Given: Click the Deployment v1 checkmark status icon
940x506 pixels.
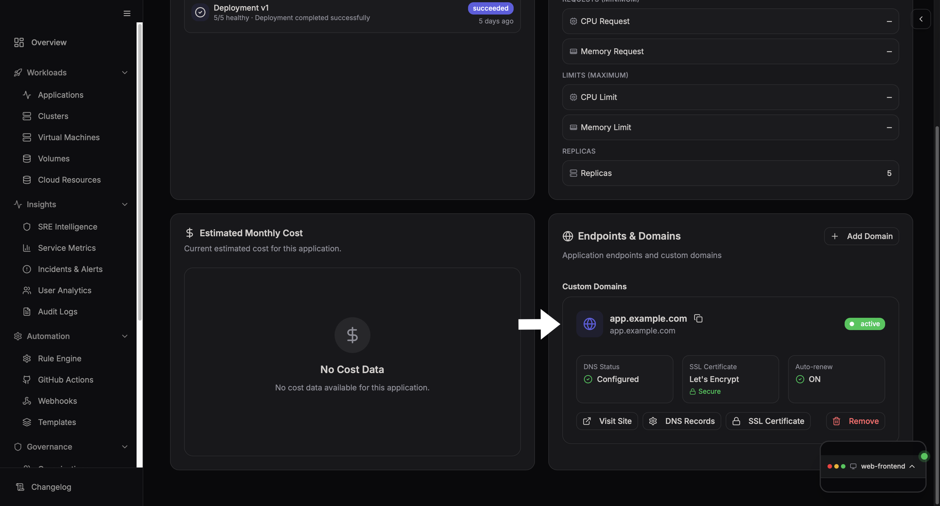Looking at the screenshot, I should pyautogui.click(x=200, y=12).
